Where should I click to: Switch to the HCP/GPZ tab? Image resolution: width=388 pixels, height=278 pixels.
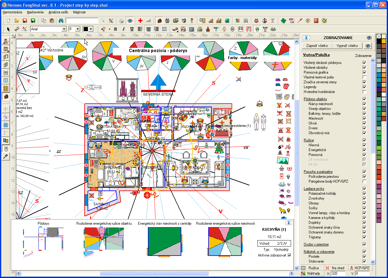pos(361,268)
